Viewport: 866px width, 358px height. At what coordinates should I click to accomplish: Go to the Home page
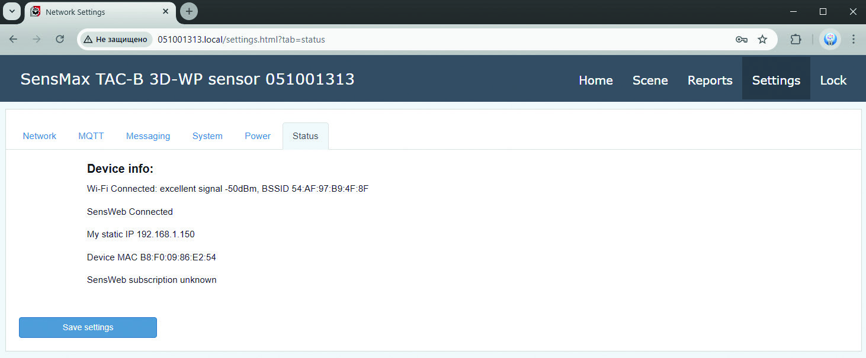(x=596, y=80)
